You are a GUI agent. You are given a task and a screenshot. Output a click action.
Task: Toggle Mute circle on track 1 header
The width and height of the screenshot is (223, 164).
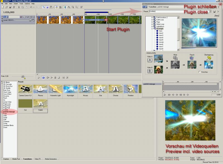point(31,17)
